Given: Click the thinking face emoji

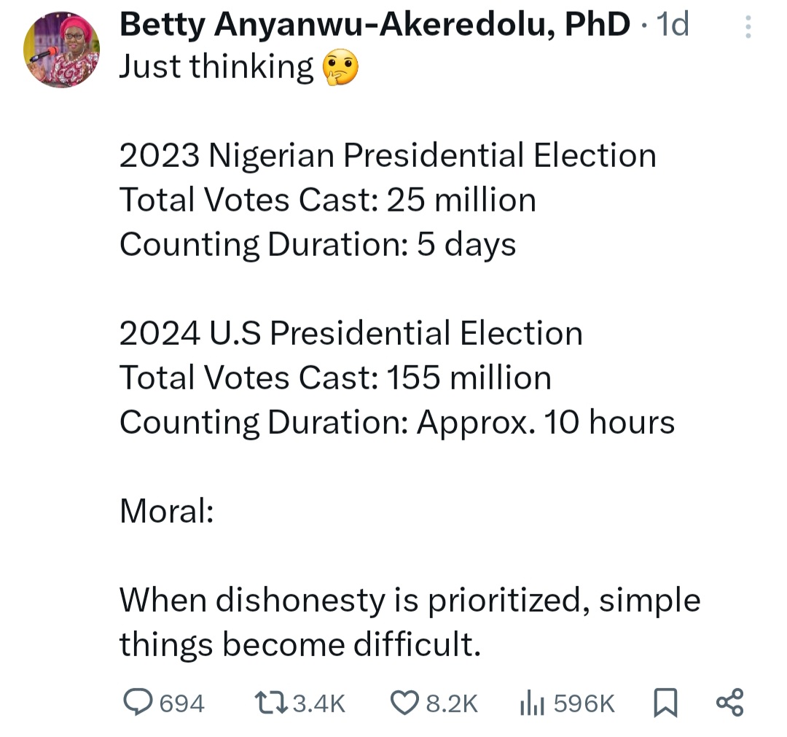Looking at the screenshot, I should (x=341, y=69).
